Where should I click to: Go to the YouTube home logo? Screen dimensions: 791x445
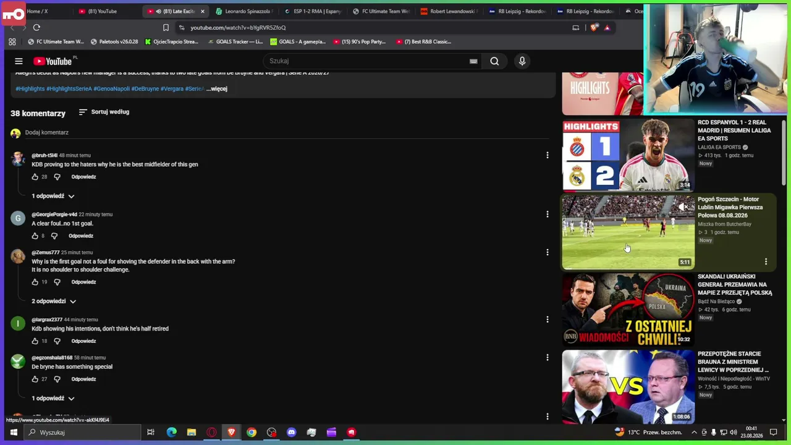53,61
